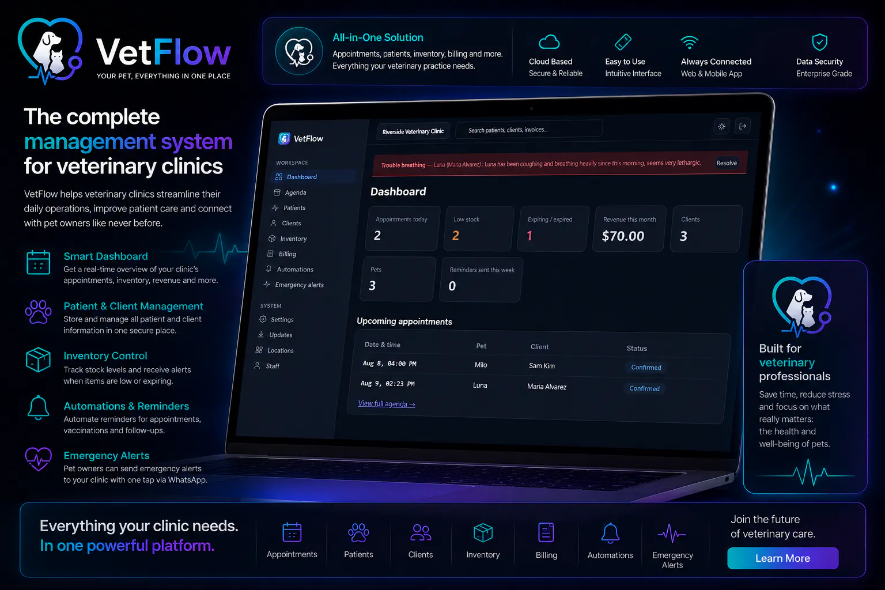Screen dimensions: 885x590
Task: Open Dashboard in the sidebar
Action: pos(312,177)
